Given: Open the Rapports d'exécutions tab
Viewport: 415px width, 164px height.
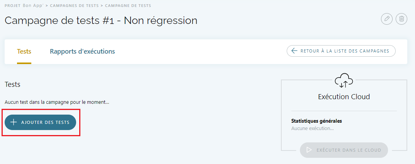Looking at the screenshot, I should [82, 51].
